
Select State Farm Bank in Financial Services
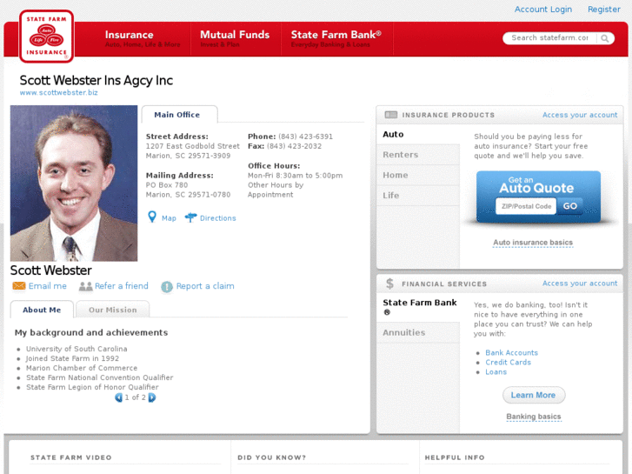click(x=418, y=307)
